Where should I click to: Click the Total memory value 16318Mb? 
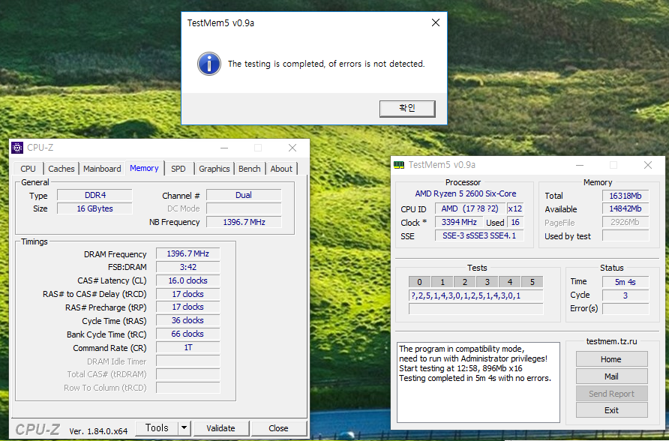[x=625, y=196]
